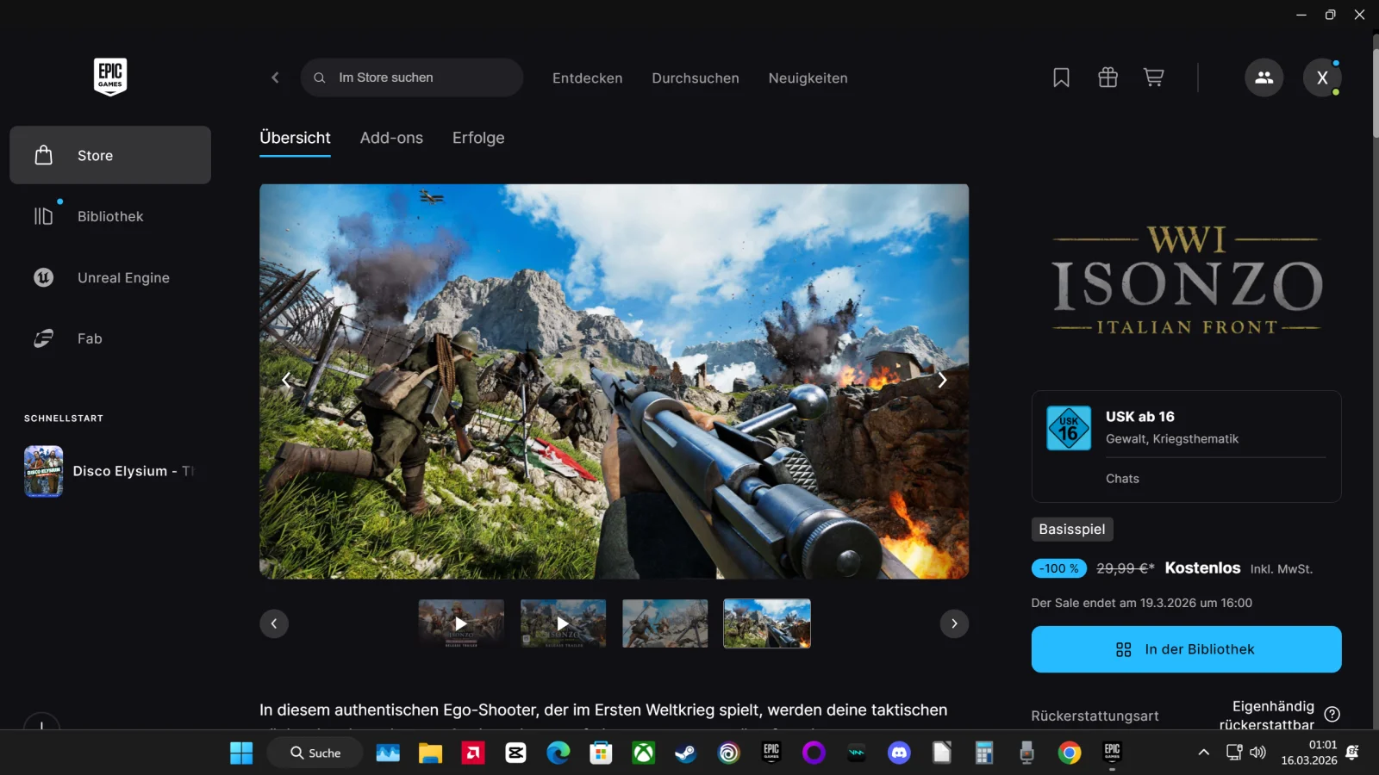
Task: Show previous image using arrow on large screenshot
Action: tap(286, 380)
